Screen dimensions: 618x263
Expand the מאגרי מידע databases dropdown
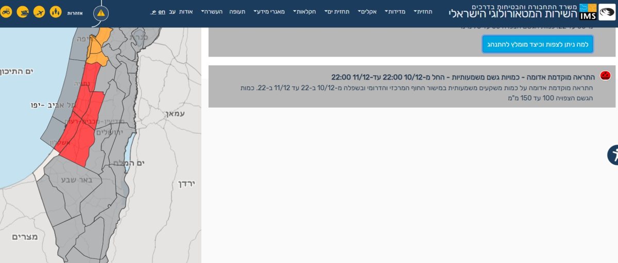click(269, 11)
